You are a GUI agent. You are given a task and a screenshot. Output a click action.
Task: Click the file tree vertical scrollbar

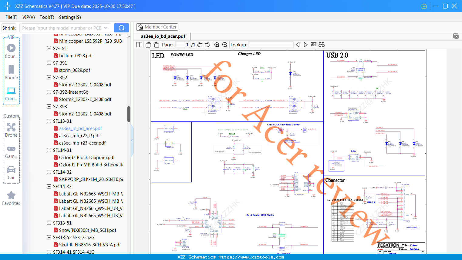tap(129, 114)
